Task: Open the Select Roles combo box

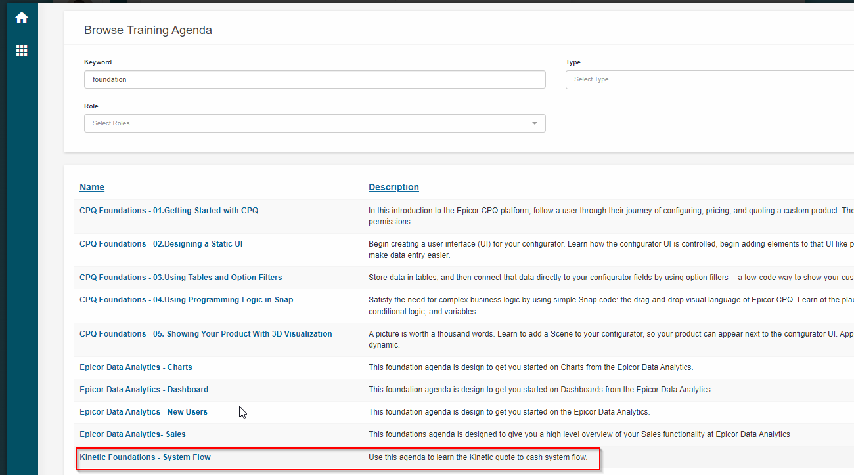Action: 315,123
